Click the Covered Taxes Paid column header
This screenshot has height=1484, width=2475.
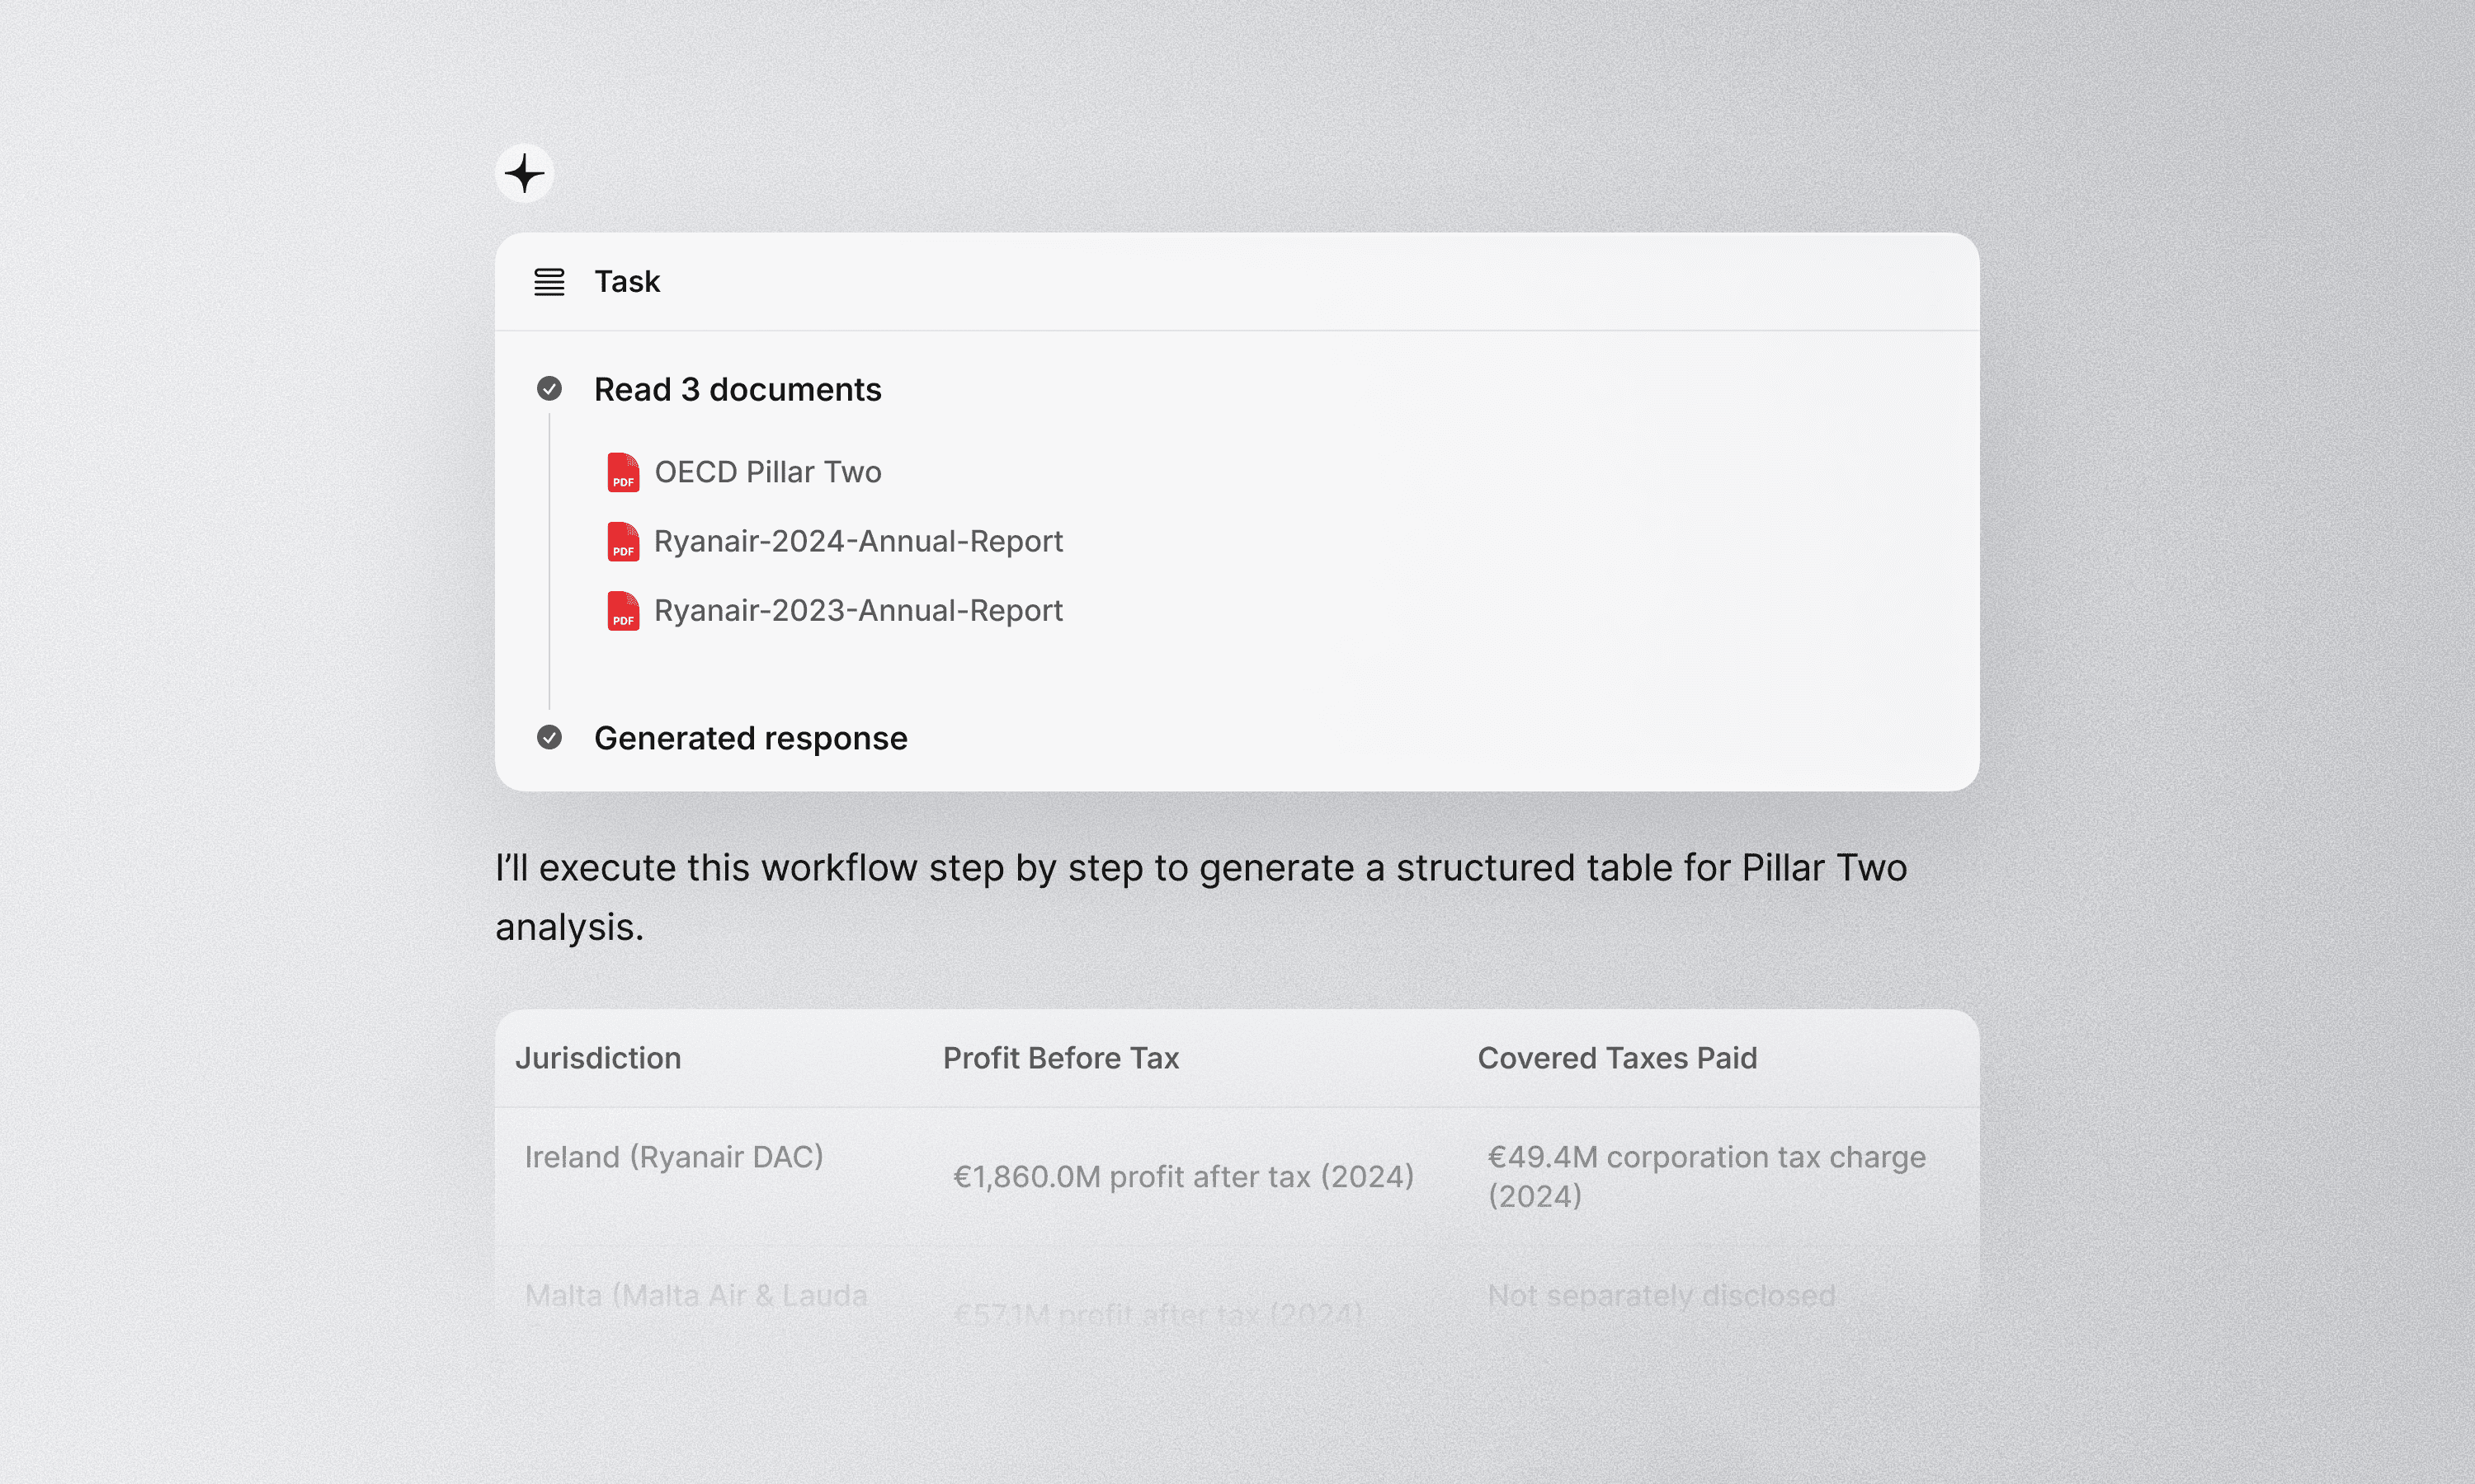[x=1617, y=1058]
